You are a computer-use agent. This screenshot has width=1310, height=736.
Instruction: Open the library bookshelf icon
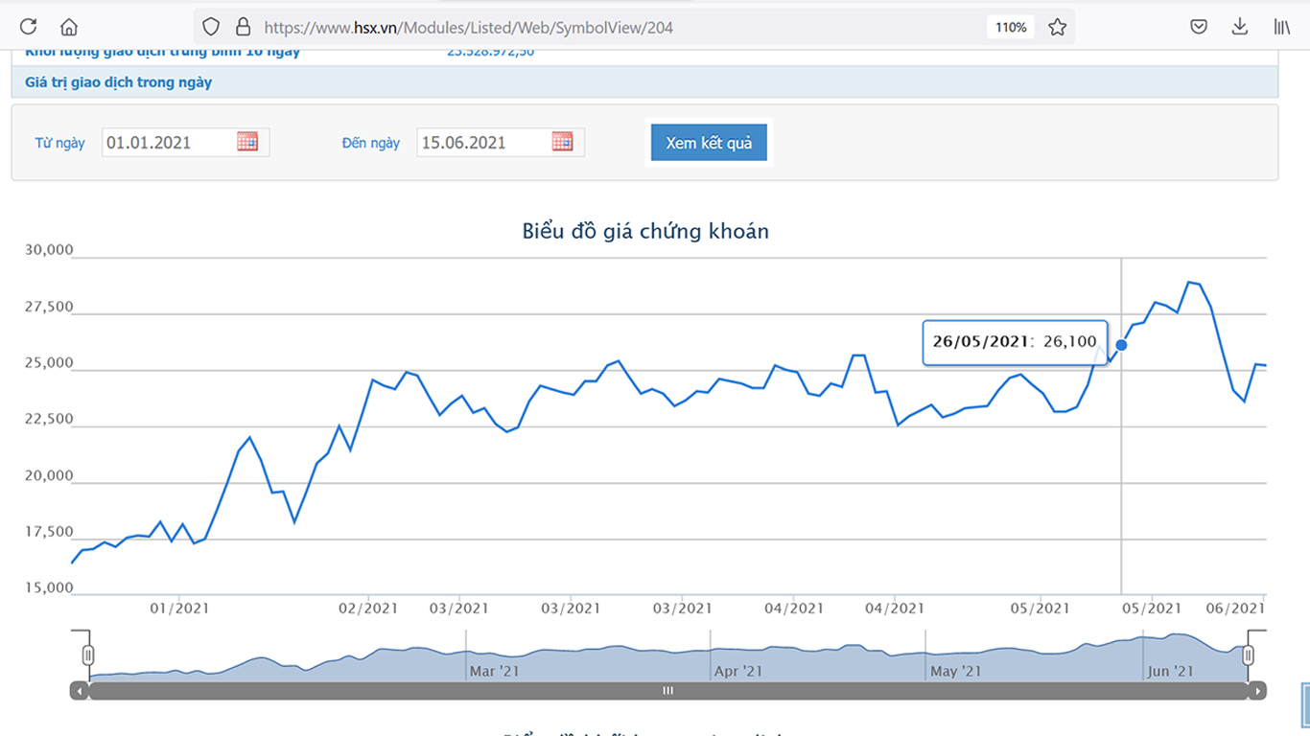point(1281,27)
